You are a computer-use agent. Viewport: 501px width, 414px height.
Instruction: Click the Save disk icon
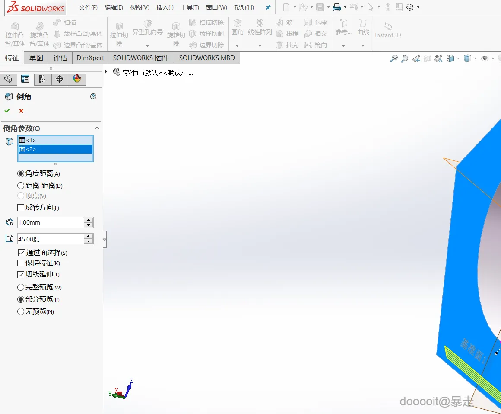(320, 7)
